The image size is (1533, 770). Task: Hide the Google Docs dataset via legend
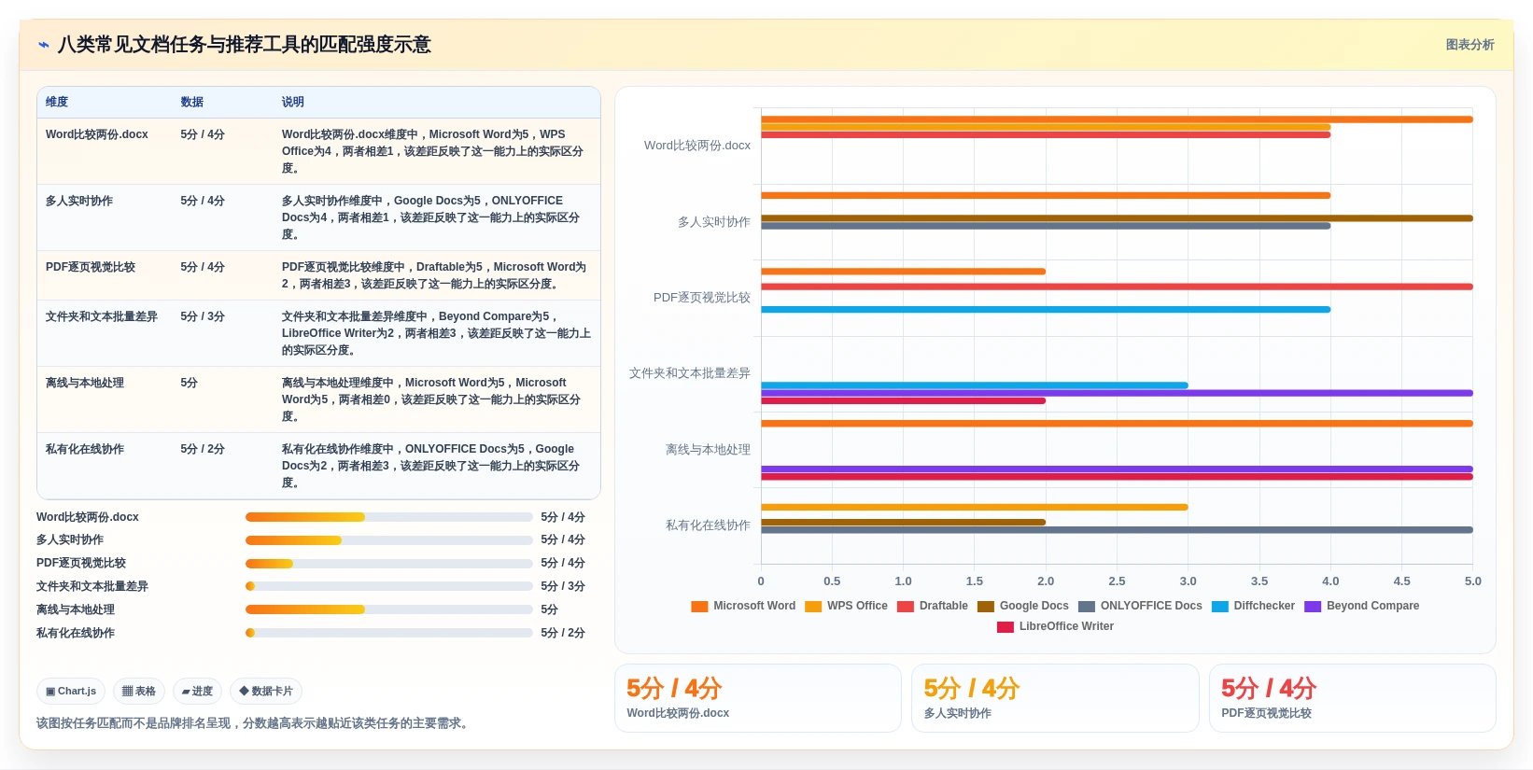point(1023,606)
